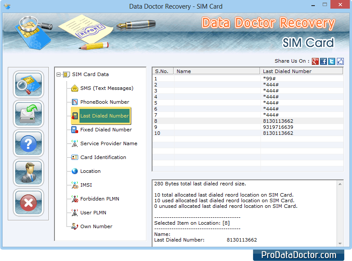Select row 10 in dialed list
This screenshot has width=352, height=261.
(248, 133)
